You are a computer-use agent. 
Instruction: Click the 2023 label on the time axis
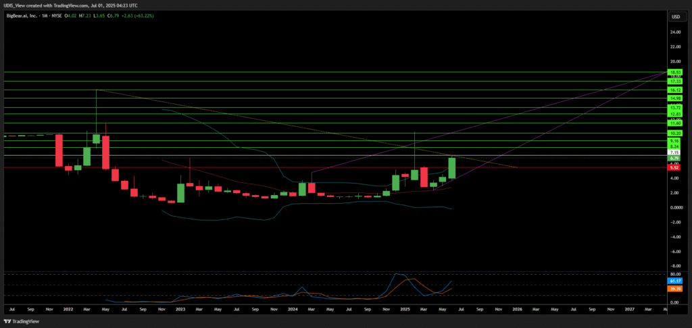tap(180, 308)
